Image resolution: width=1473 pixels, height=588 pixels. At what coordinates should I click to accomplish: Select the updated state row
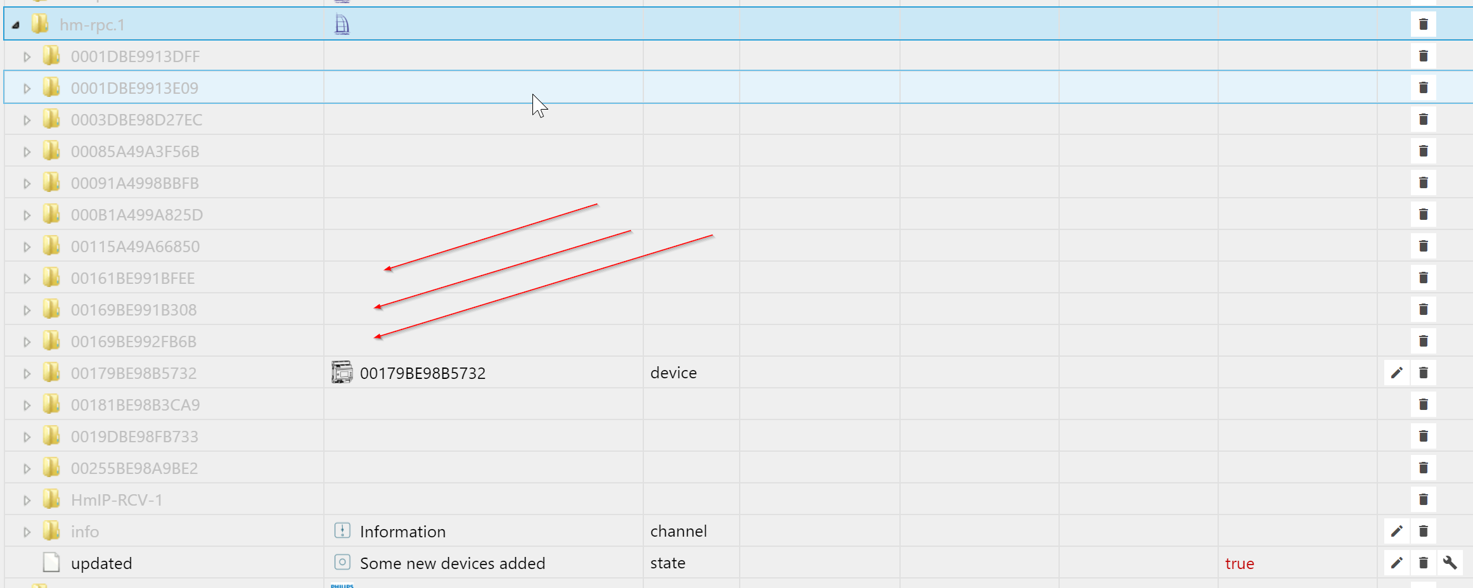point(736,563)
